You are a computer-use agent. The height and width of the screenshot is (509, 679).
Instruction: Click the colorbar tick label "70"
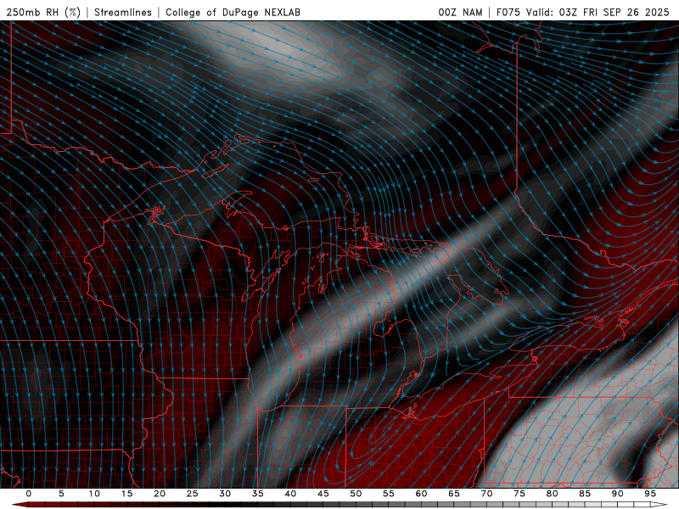(486, 494)
